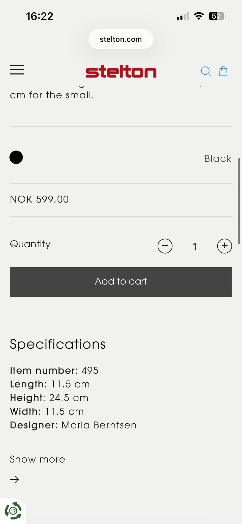Decrease quantity with the minus button
242x524 pixels.
[165, 246]
